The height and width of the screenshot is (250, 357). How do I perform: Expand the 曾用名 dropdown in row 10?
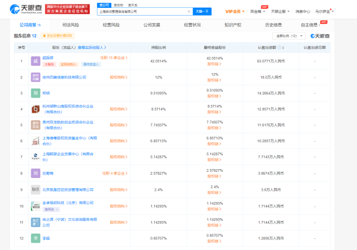tap(51, 209)
